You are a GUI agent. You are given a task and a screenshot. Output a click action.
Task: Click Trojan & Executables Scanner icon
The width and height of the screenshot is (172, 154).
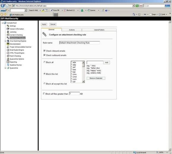[x=8, y=47]
